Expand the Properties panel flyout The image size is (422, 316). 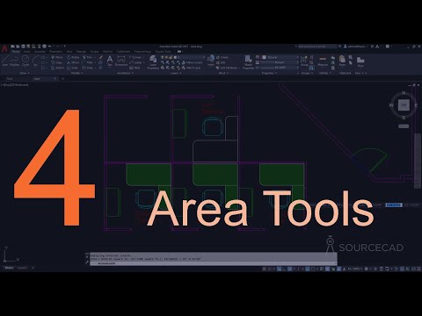point(269,73)
